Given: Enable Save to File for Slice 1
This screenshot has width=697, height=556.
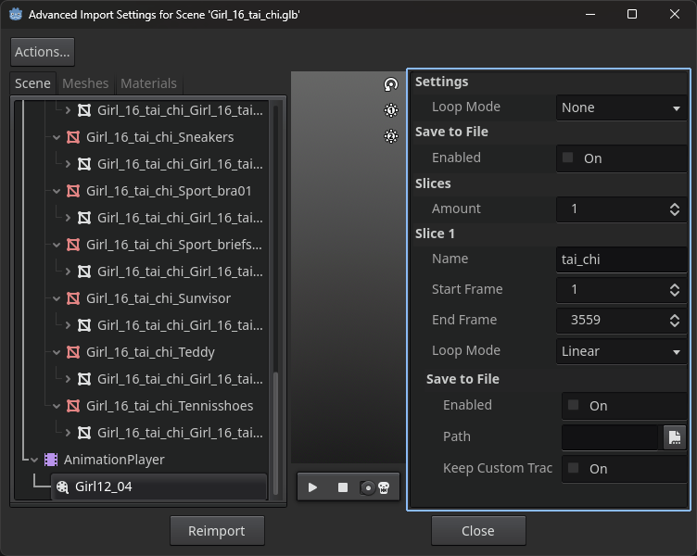Looking at the screenshot, I should [574, 406].
